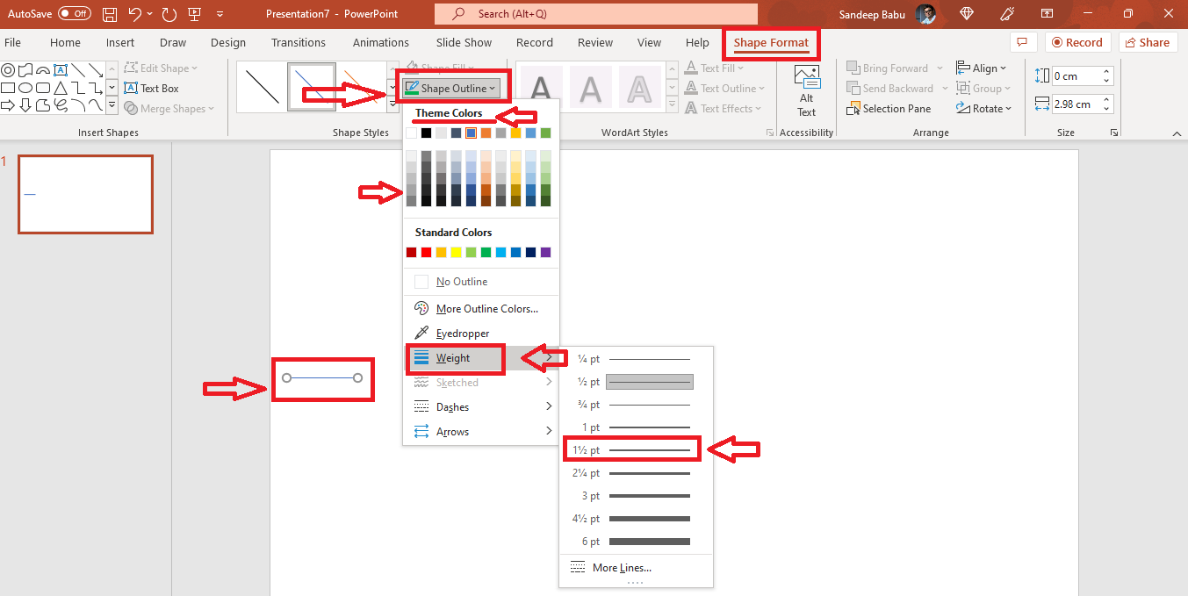
Task: Click the More Lines option
Action: point(622,568)
